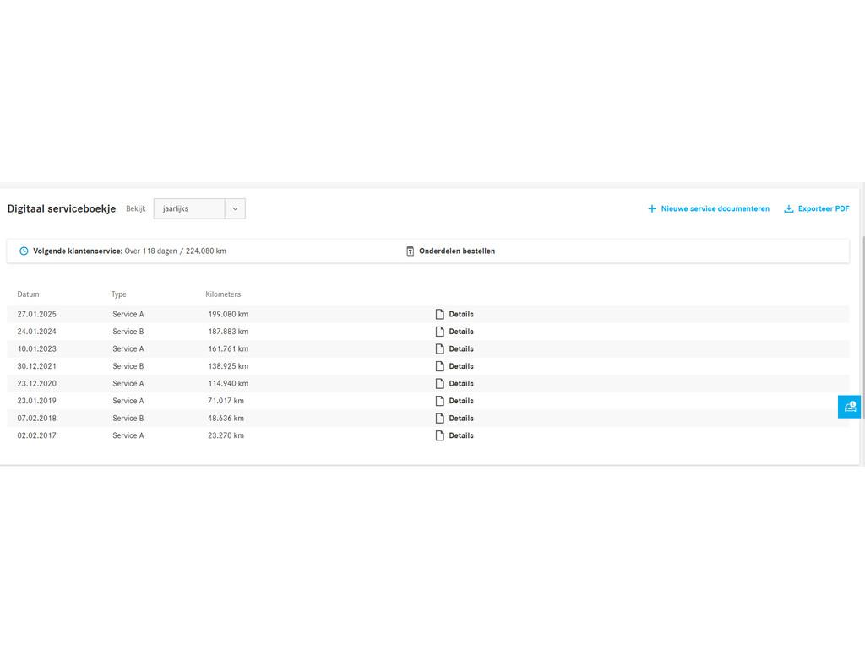The image size is (865, 648).
Task: Export the service booklet as PDF
Action: tap(823, 209)
